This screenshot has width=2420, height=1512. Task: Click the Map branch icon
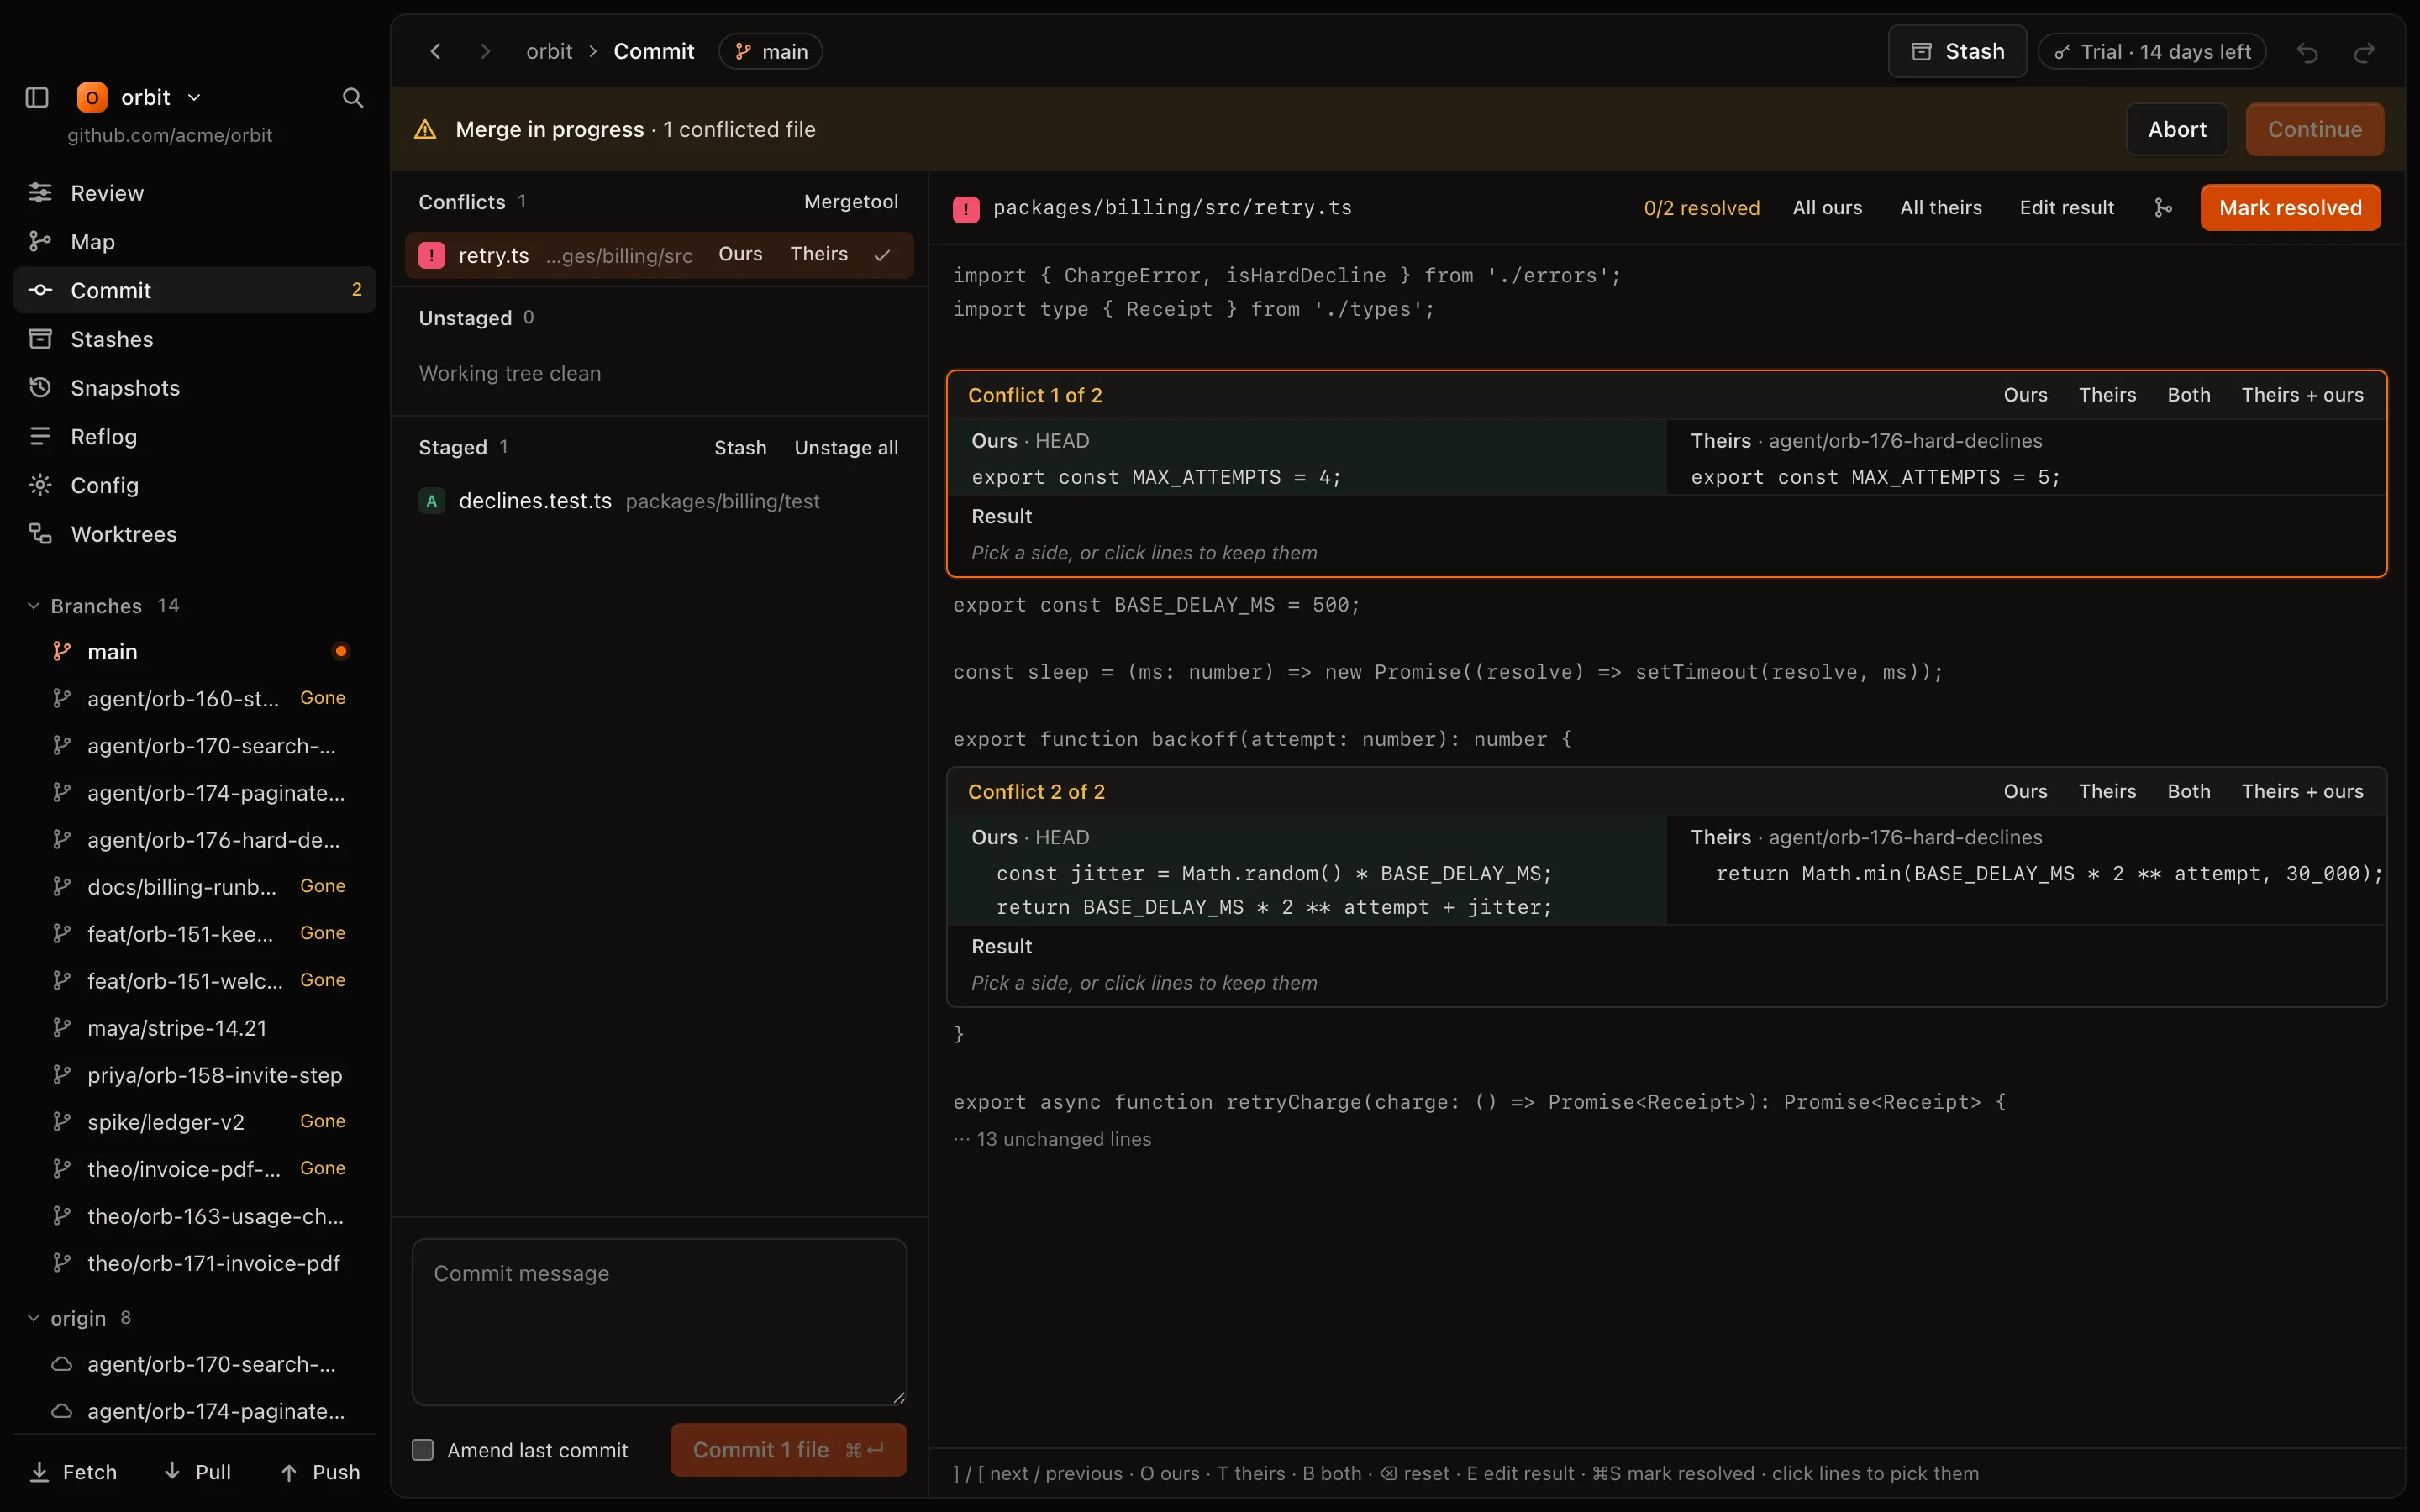[x=40, y=242]
